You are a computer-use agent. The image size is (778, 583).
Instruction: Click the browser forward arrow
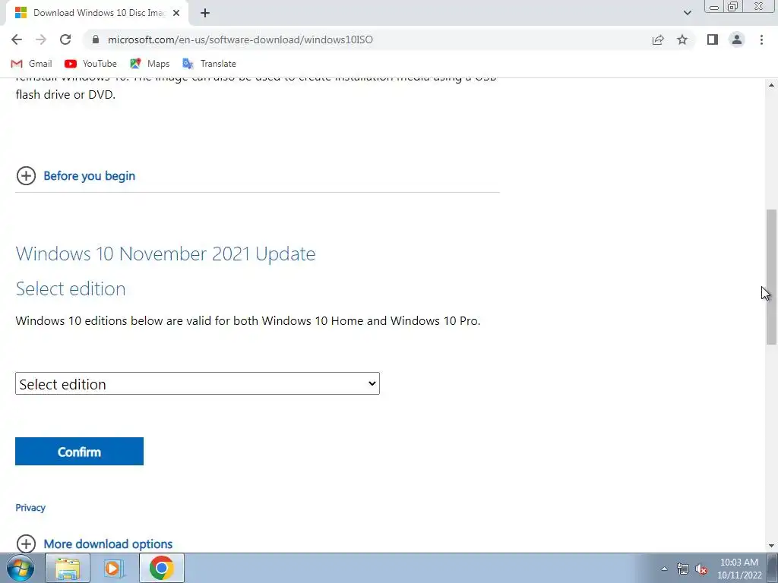pyautogui.click(x=41, y=39)
